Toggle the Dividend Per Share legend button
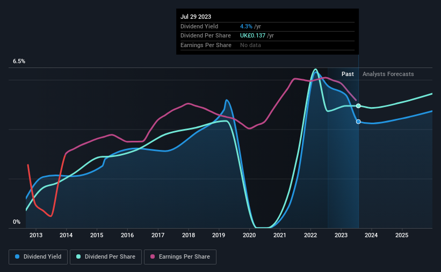This screenshot has width=441, height=272. click(106, 257)
